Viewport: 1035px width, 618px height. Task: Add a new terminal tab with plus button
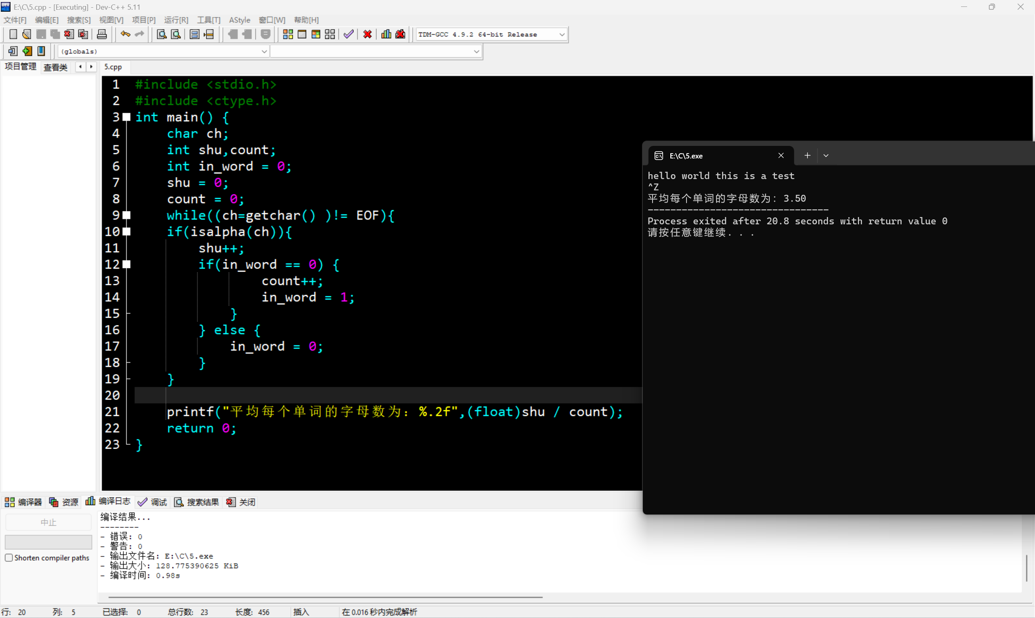click(x=807, y=156)
